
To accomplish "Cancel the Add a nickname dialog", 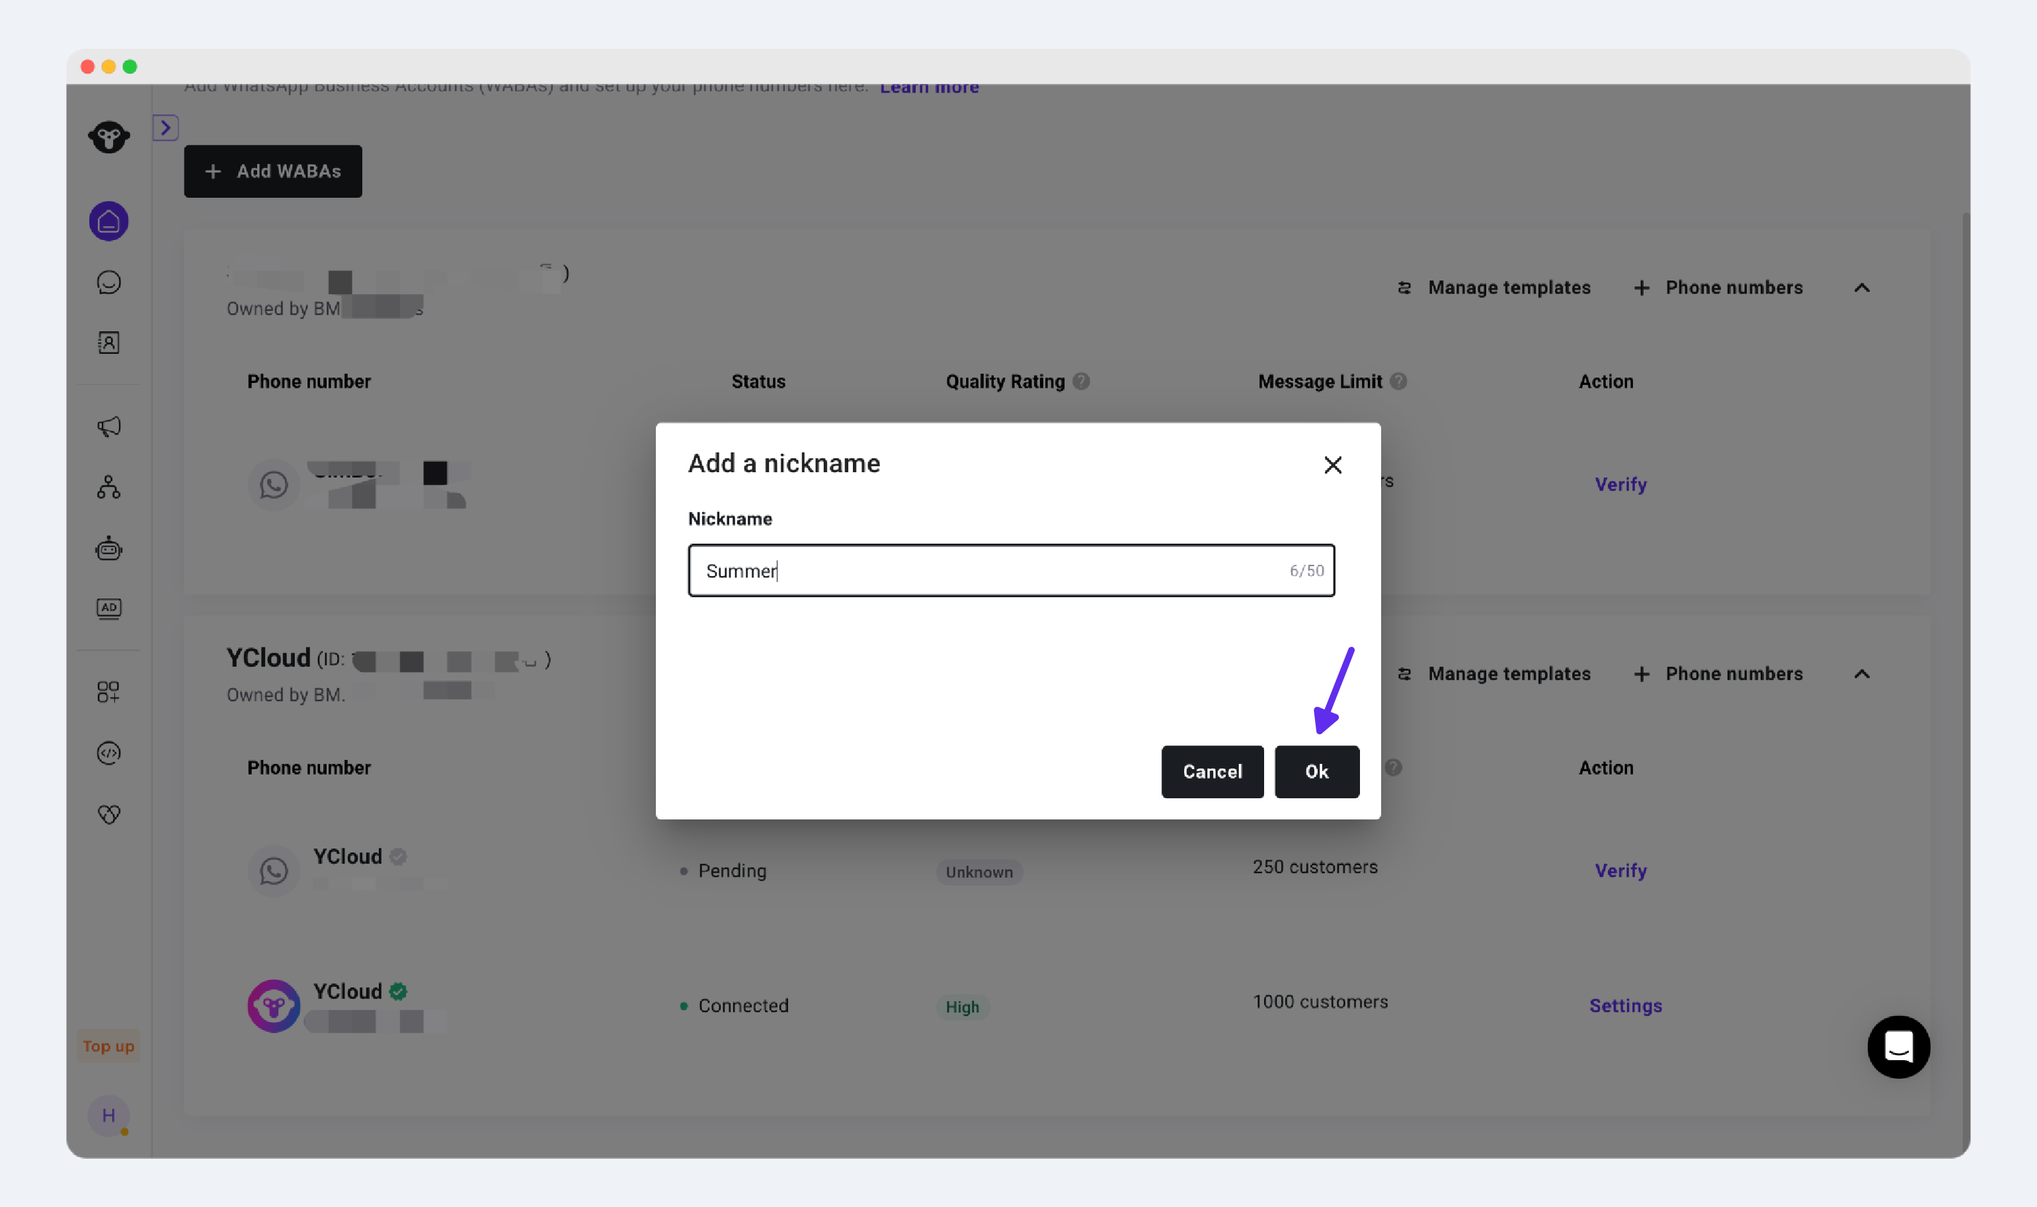I will (x=1211, y=771).
